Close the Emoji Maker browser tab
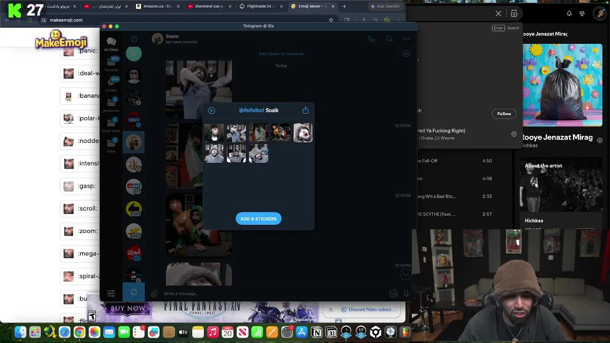The width and height of the screenshot is (610, 343). [x=333, y=6]
